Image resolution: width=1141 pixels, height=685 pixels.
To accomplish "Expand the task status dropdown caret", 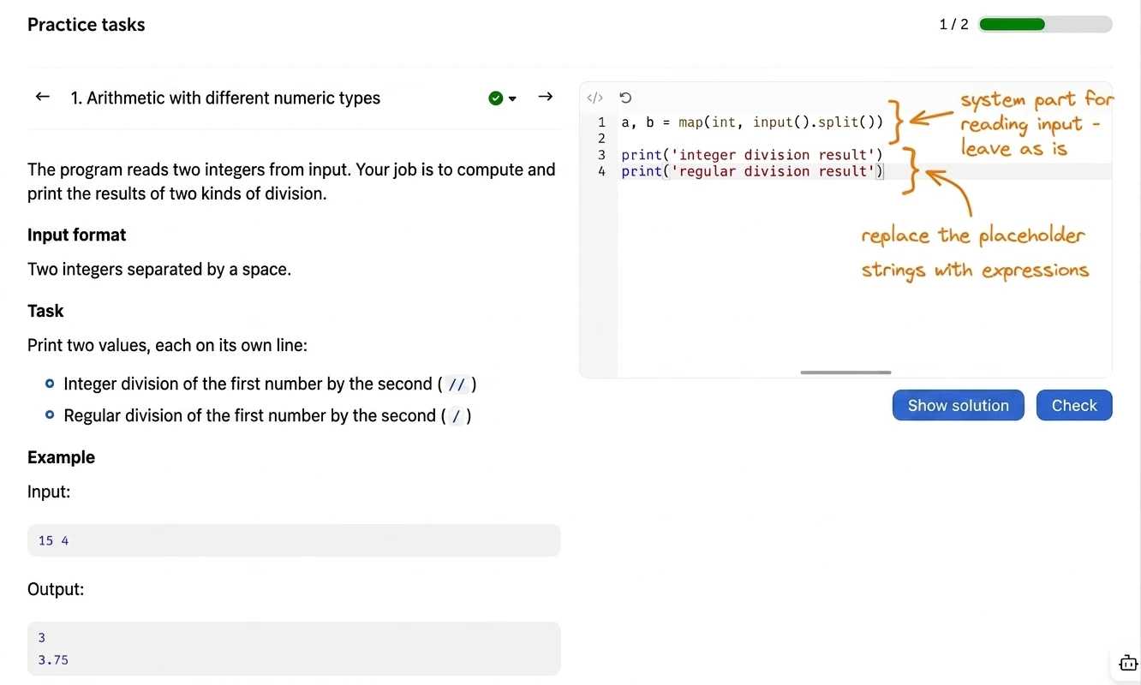I will click(x=512, y=98).
